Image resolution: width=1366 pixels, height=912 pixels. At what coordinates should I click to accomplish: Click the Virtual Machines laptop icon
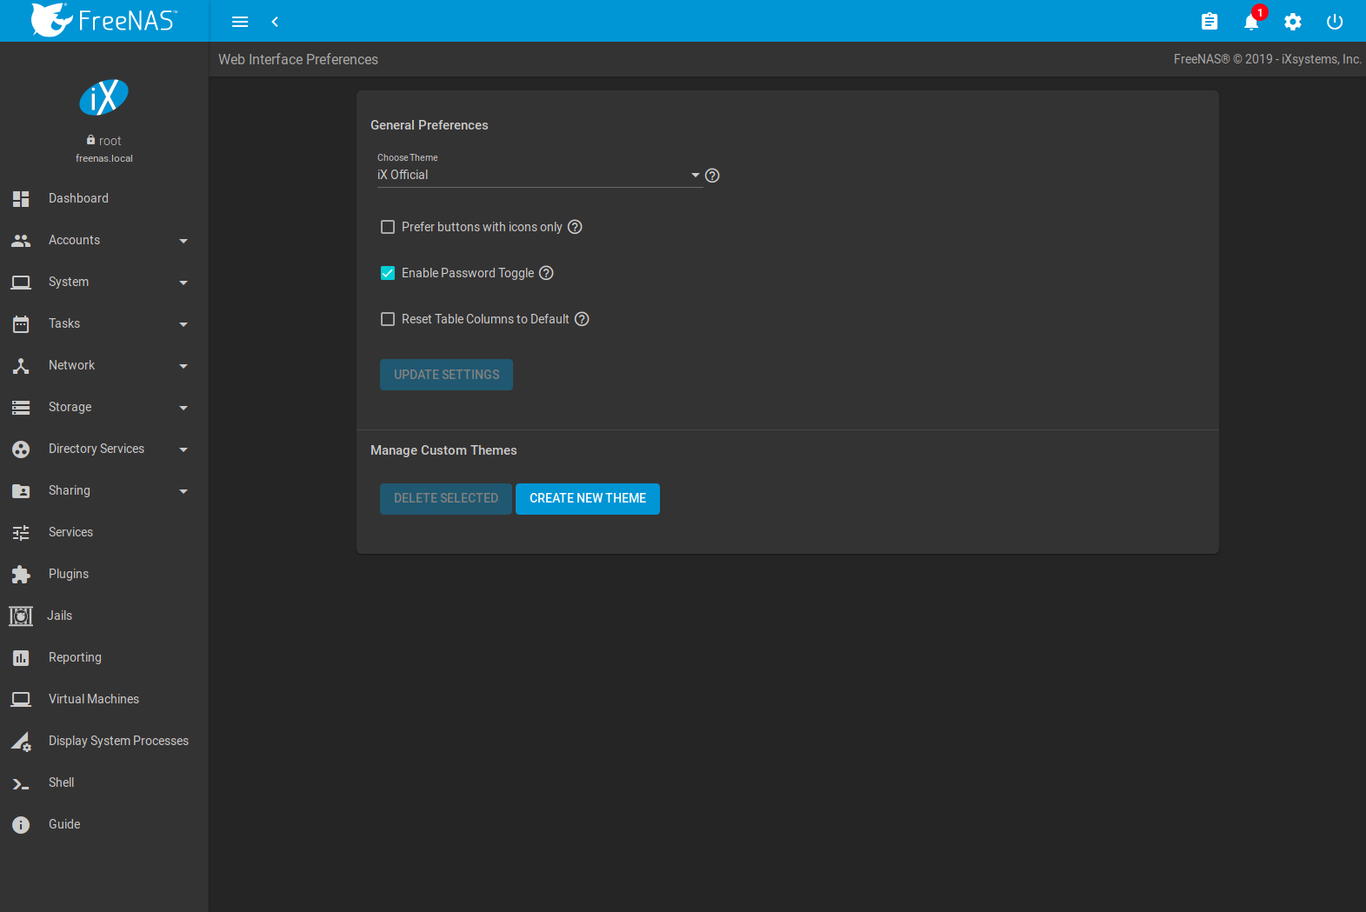click(21, 699)
